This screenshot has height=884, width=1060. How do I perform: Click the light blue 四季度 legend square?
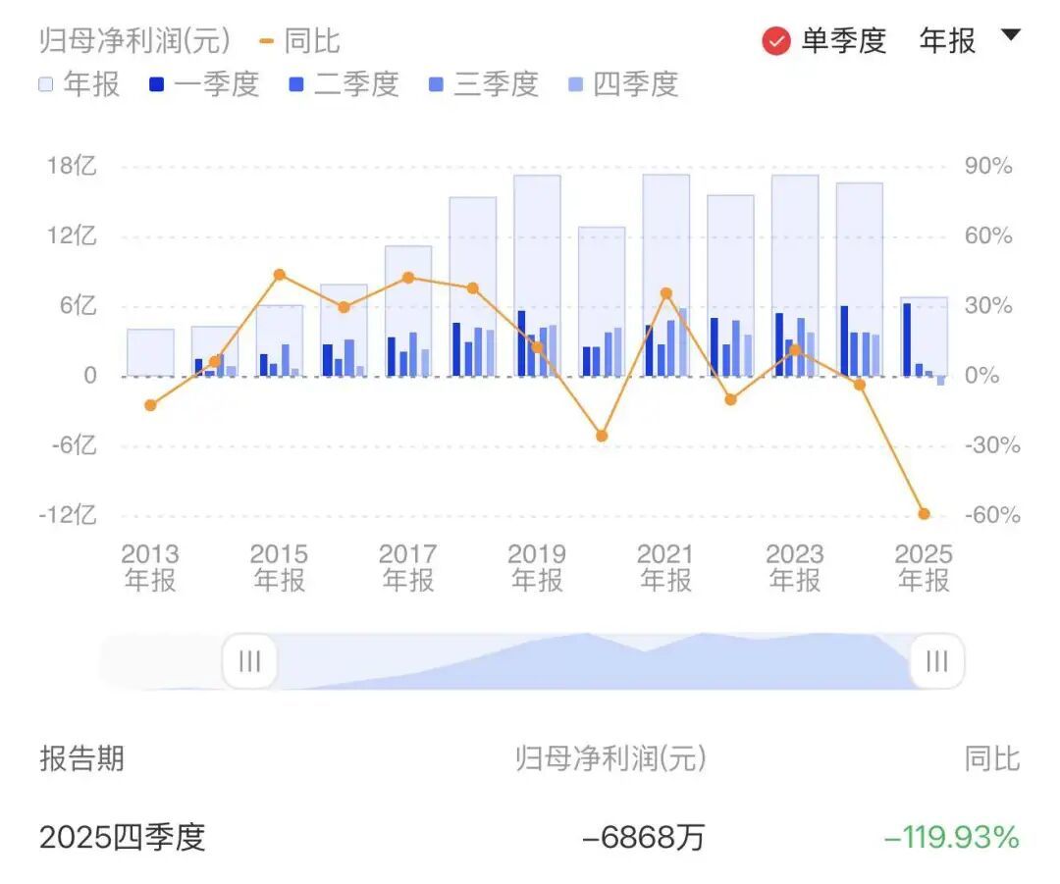pos(576,86)
